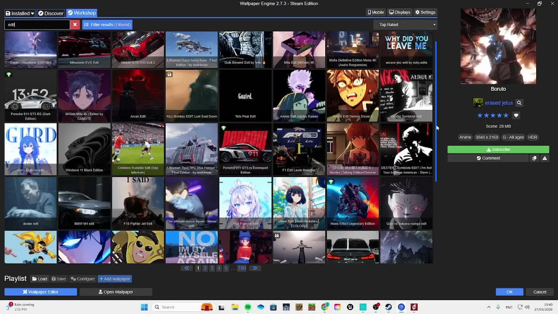Viewport: 558px width, 314px height.
Task: Click Add wallpaper to playlist
Action: 115,279
